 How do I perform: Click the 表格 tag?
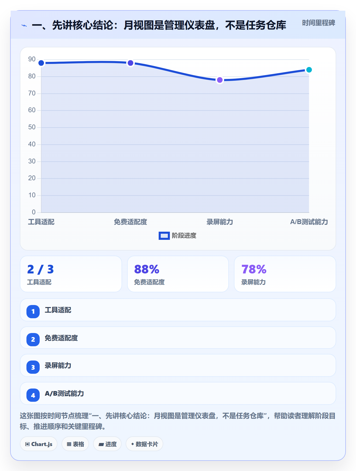pyautogui.click(x=75, y=444)
